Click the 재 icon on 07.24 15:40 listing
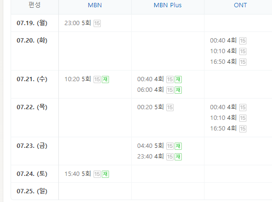The width and height of the screenshot is (272, 202). 105,174
